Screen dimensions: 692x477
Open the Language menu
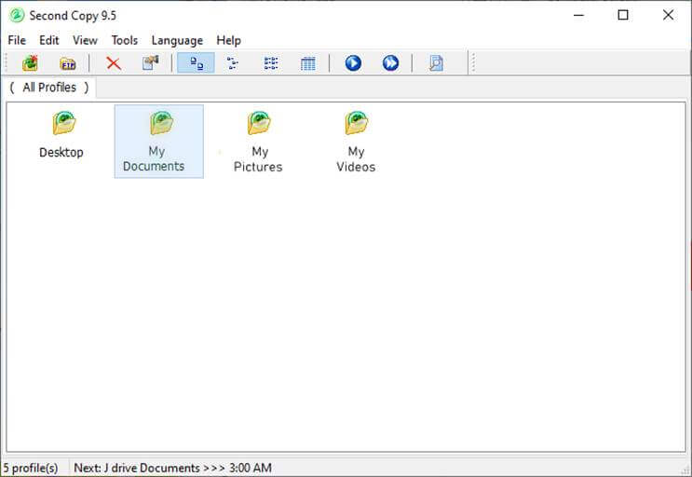click(177, 40)
